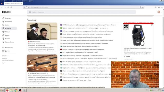Select the browser tab for the Дзен news page
The image size is (164, 92).
click(13, 4)
